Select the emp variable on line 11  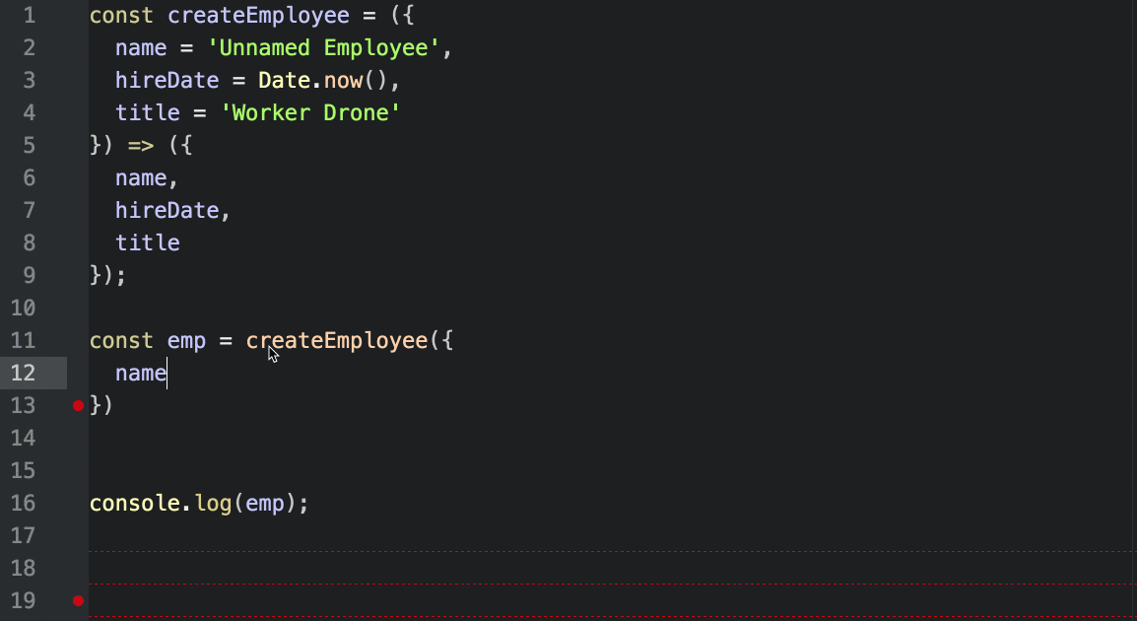coord(186,340)
